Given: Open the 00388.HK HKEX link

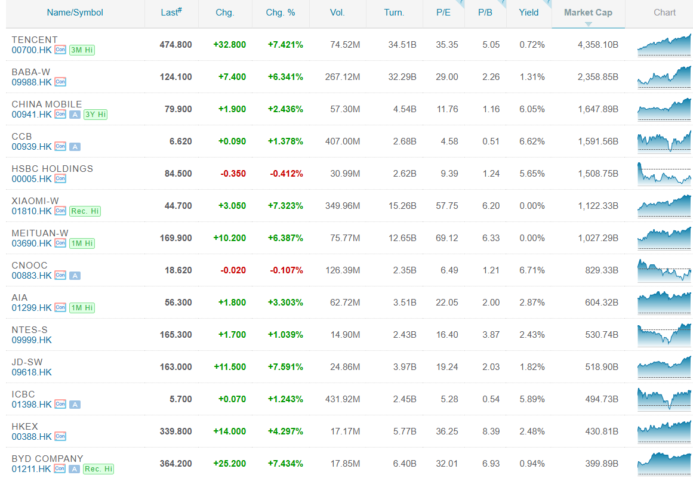Looking at the screenshot, I should [x=32, y=437].
